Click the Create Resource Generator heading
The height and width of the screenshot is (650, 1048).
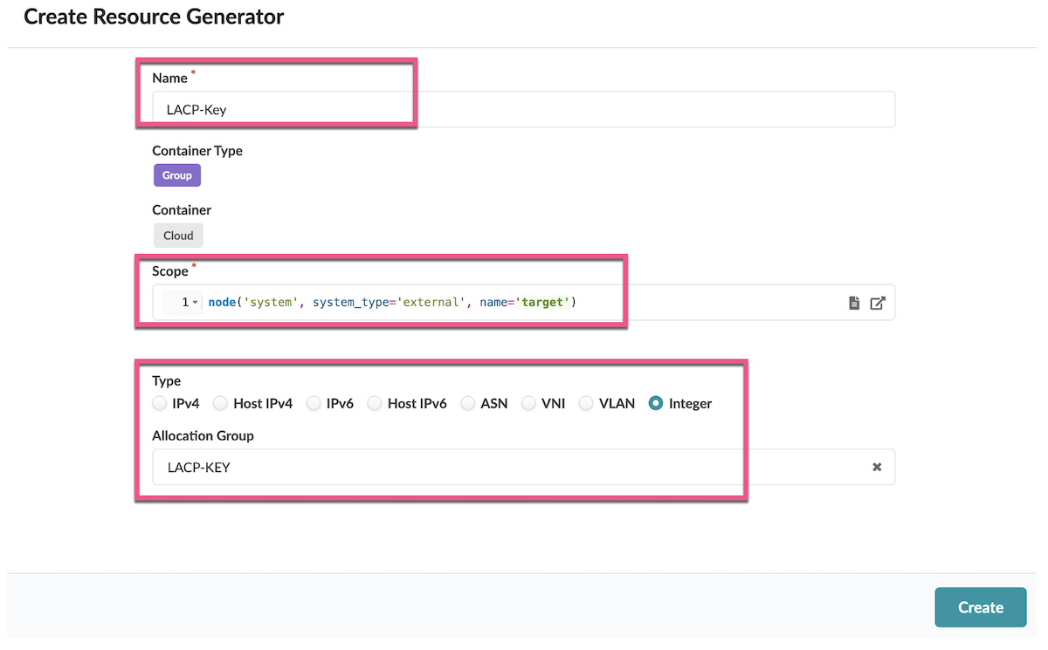(154, 17)
